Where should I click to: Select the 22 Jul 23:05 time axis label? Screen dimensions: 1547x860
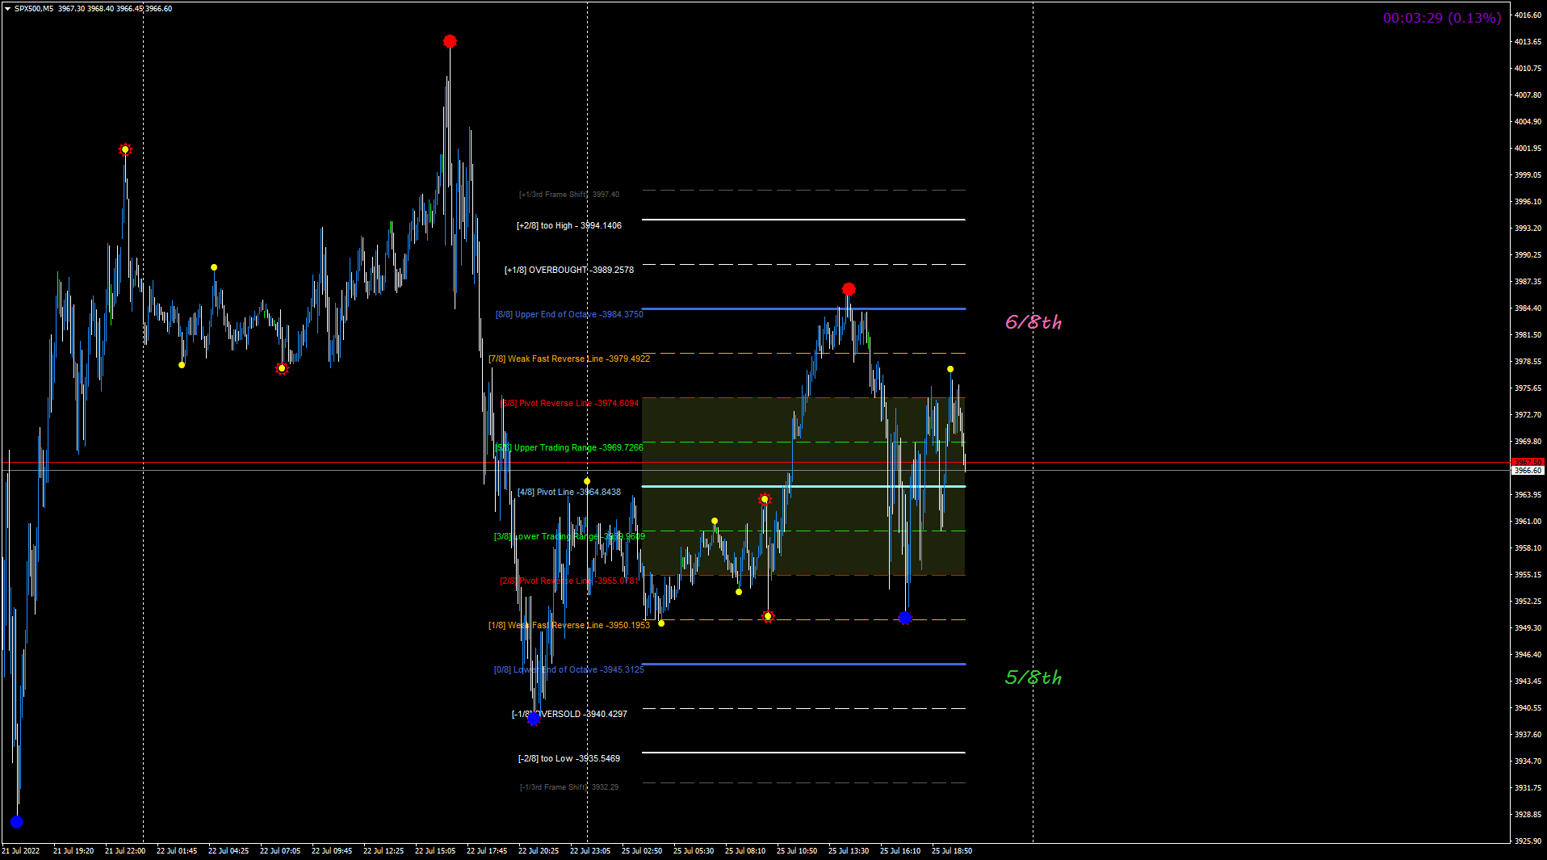tap(590, 851)
